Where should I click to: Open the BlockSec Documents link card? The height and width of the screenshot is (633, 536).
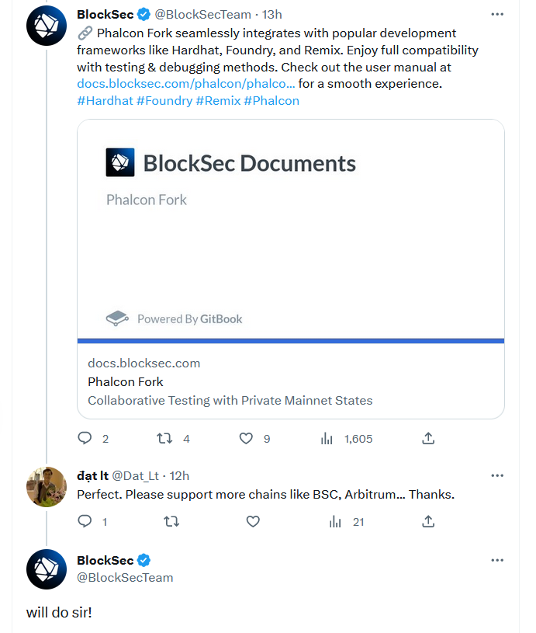tap(290, 264)
